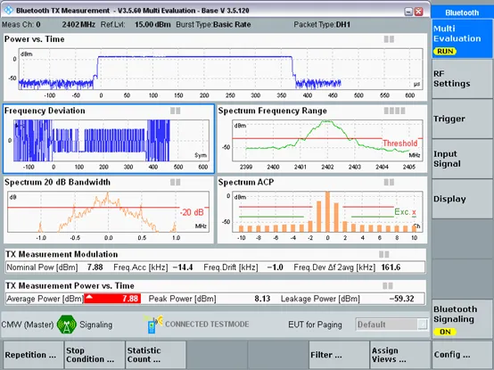Click Peak Power value 8.13
The image size is (494, 370).
click(x=262, y=299)
